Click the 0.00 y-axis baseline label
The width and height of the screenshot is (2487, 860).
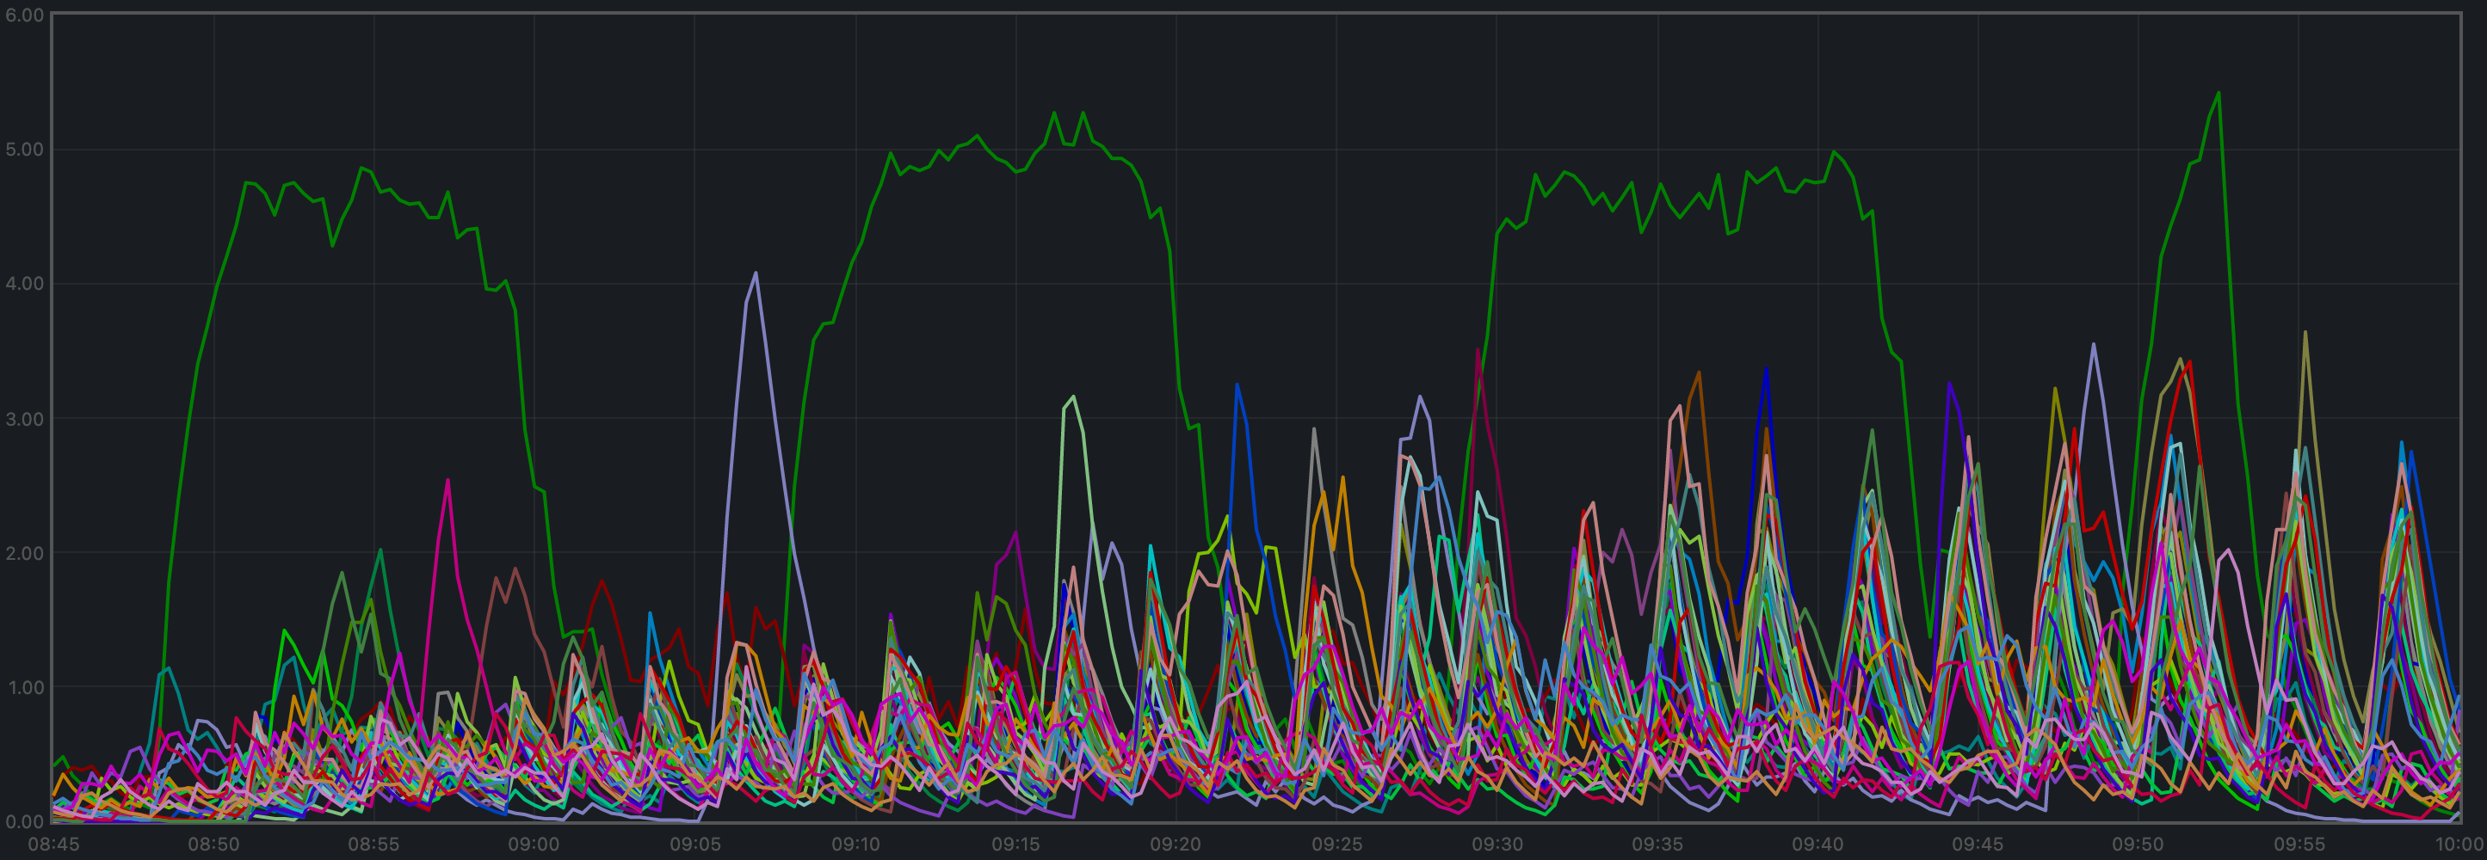[25, 821]
